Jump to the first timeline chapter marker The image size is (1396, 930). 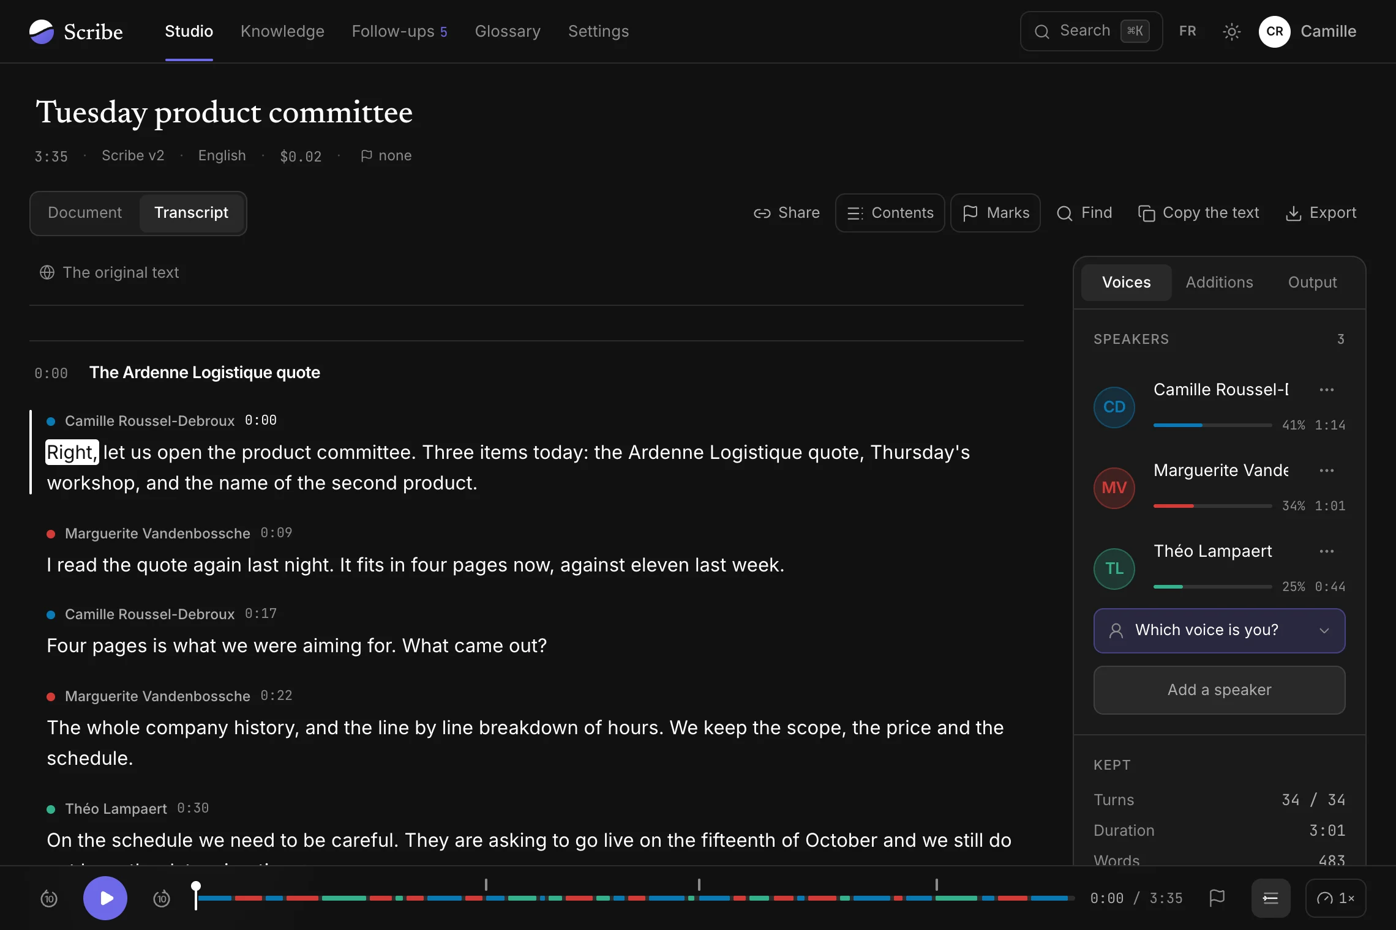pyautogui.click(x=486, y=885)
